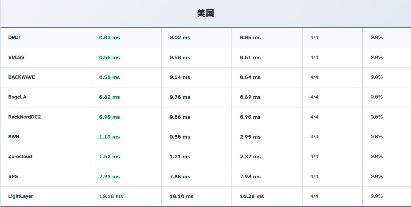
Task: Click the 0.90 ms RackNerdDC2 latency
Action: pos(110,117)
